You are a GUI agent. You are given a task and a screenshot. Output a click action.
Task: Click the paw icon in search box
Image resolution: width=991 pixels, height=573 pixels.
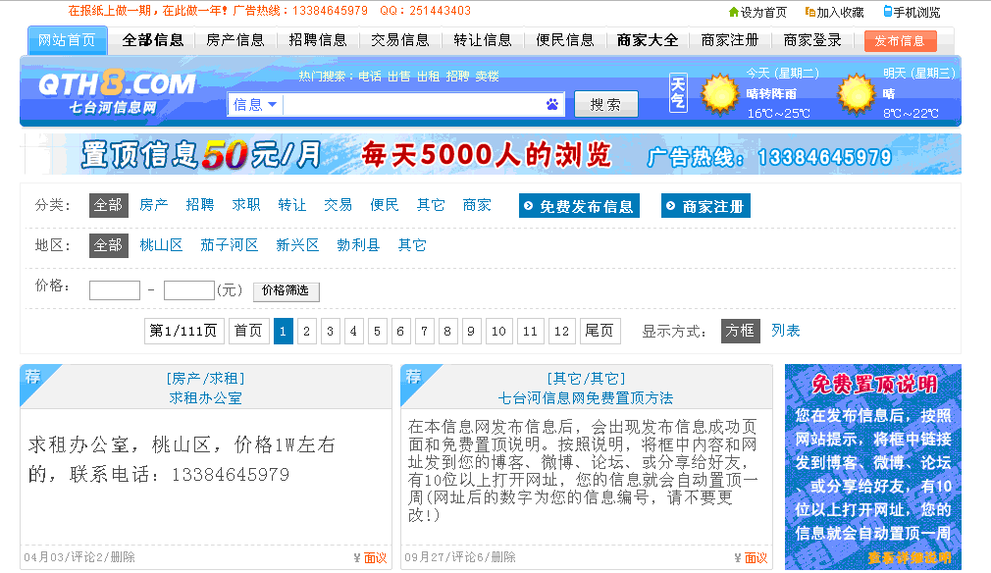(551, 104)
